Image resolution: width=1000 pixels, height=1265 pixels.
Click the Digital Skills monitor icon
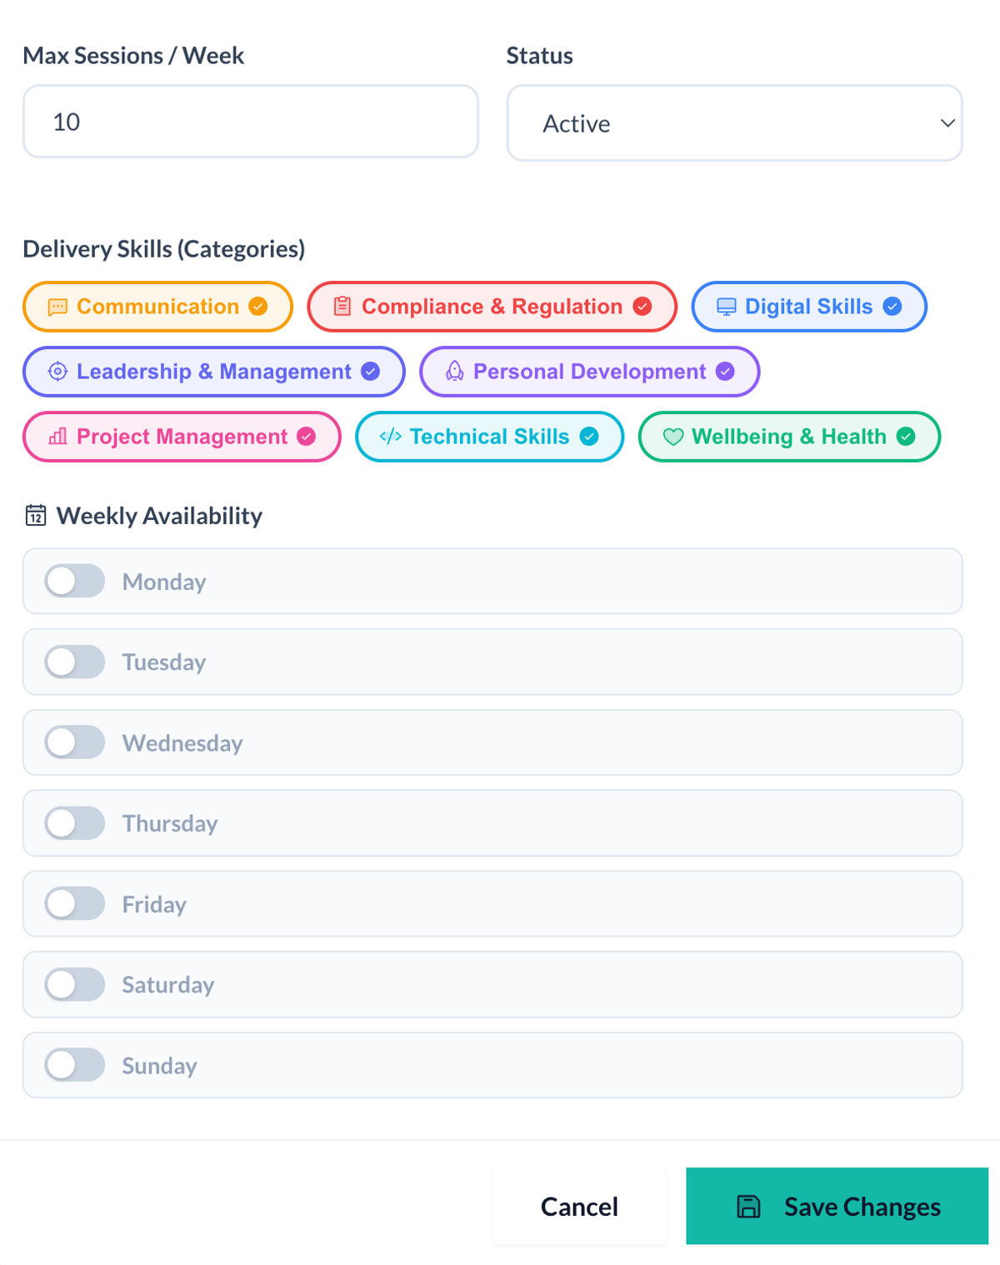(727, 307)
